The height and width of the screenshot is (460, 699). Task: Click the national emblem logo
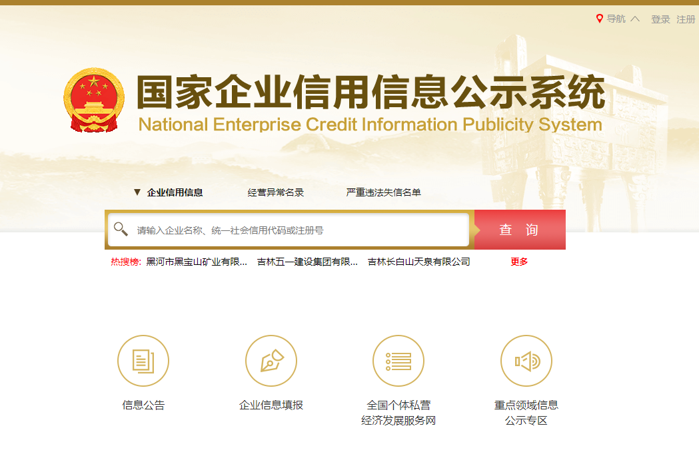pyautogui.click(x=94, y=101)
